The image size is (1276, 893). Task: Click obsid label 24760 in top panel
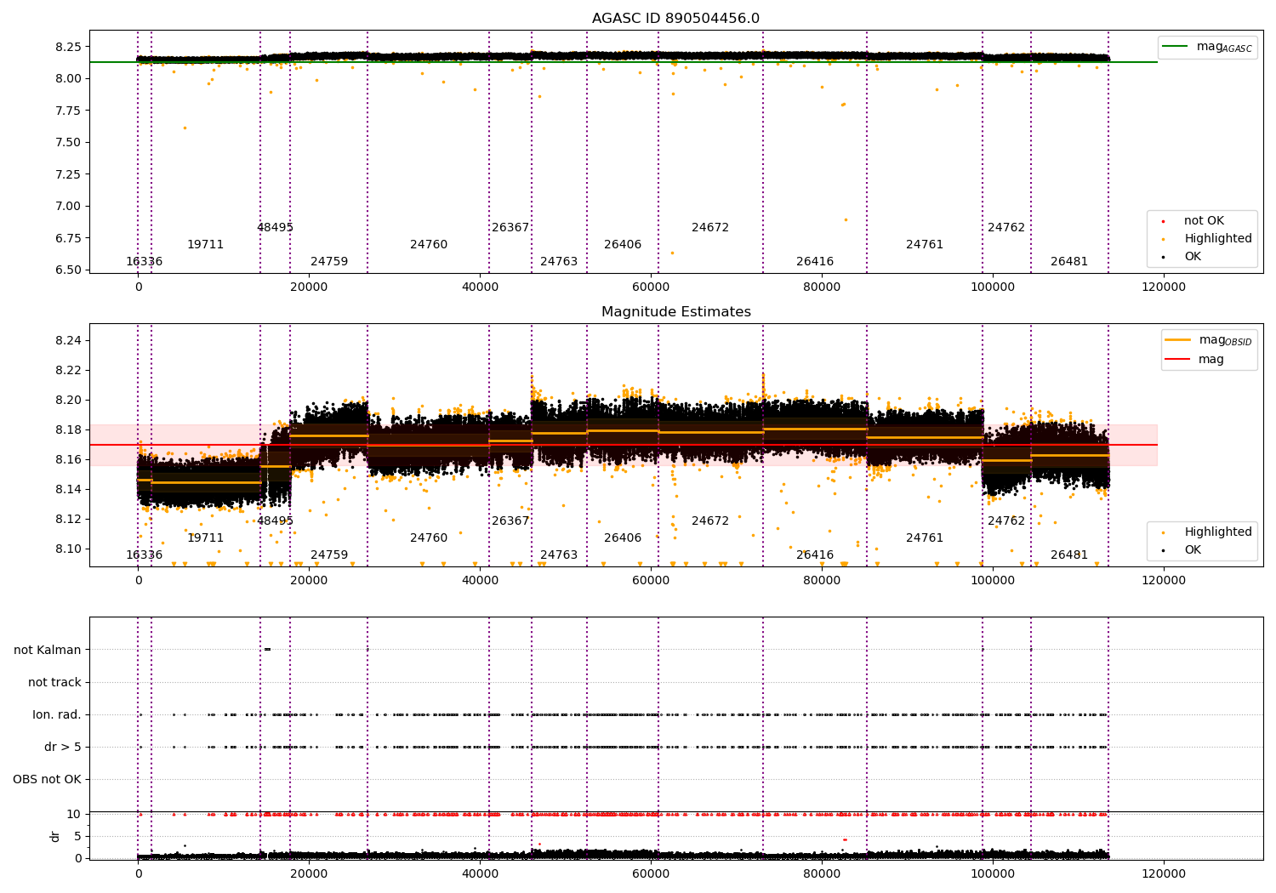(429, 245)
